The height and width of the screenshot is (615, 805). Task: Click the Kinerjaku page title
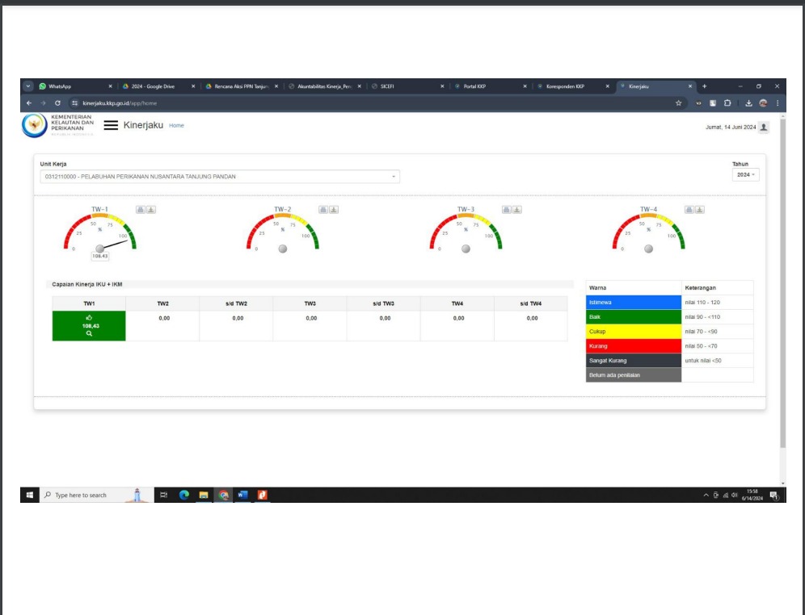[143, 125]
